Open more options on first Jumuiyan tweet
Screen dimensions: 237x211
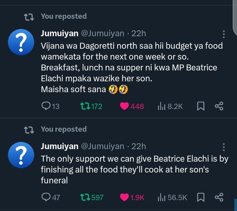click(x=224, y=34)
